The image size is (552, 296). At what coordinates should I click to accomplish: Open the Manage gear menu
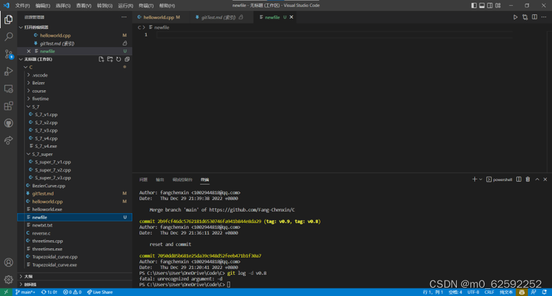8,279
